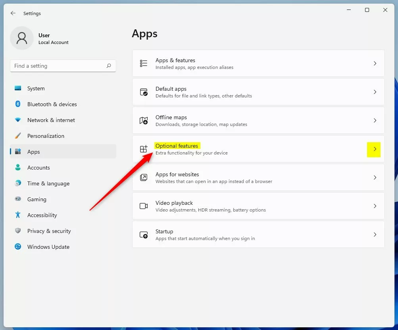398x330 pixels.
Task: Select Privacy & security
Action: [63, 231]
